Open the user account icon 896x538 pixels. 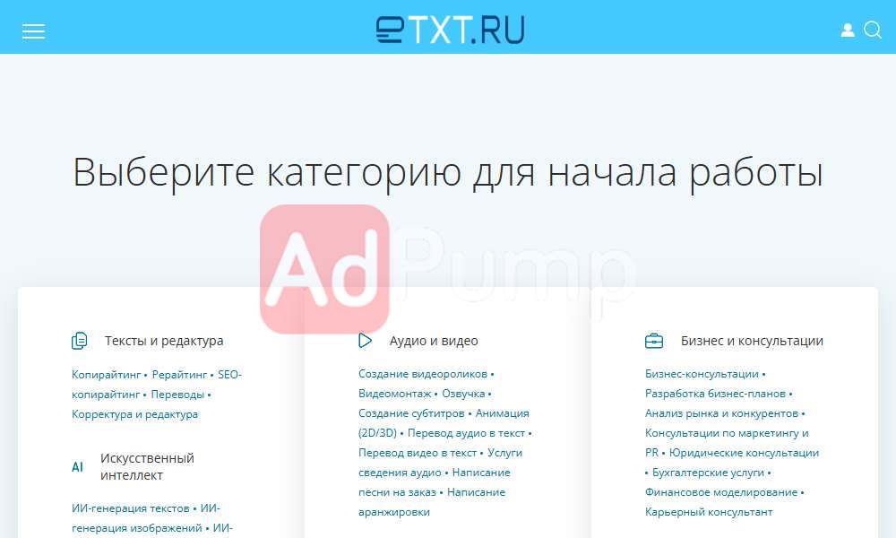848,30
